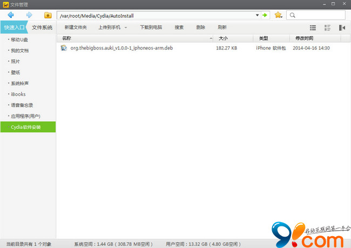
Task: Open favorites with the star icon
Action: [278, 15]
